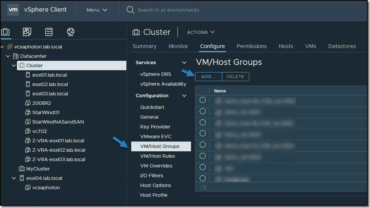The height and width of the screenshot is (208, 370).
Task: Collapse the Datacenter tree node
Action: (8, 56)
